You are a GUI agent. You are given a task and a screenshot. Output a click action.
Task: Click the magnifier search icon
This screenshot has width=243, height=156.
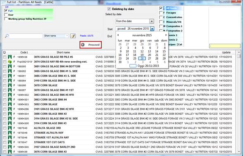coord(7,36)
